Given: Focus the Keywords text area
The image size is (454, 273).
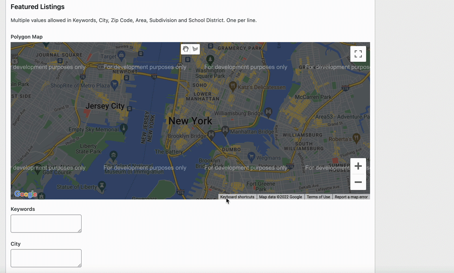Looking at the screenshot, I should [x=46, y=223].
